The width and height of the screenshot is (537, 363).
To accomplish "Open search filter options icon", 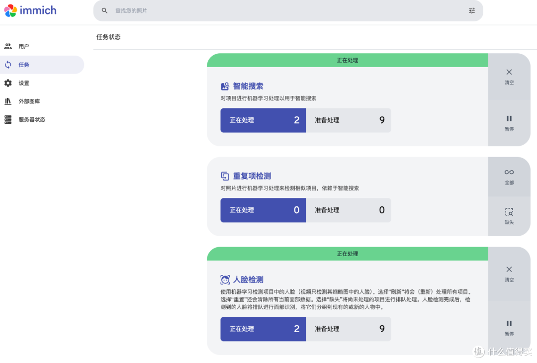I will click(x=471, y=10).
